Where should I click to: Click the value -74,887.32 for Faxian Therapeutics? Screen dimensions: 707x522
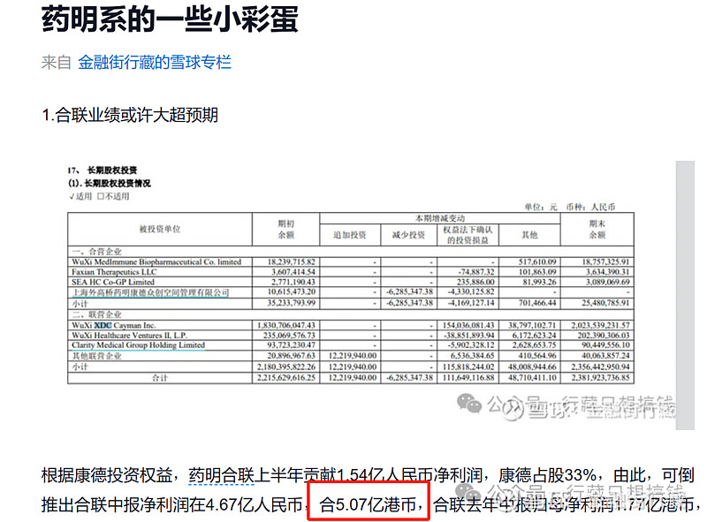click(476, 272)
